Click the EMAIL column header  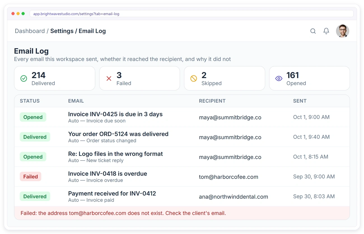point(76,101)
